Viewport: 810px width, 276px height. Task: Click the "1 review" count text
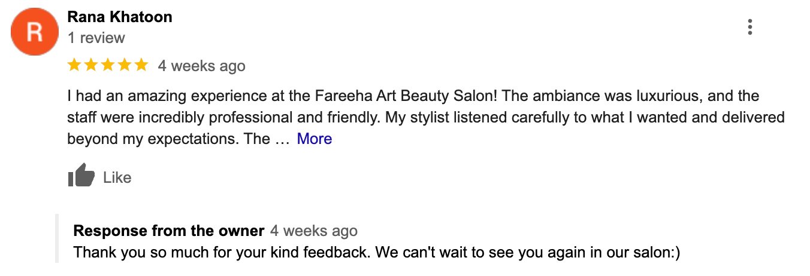tap(96, 38)
